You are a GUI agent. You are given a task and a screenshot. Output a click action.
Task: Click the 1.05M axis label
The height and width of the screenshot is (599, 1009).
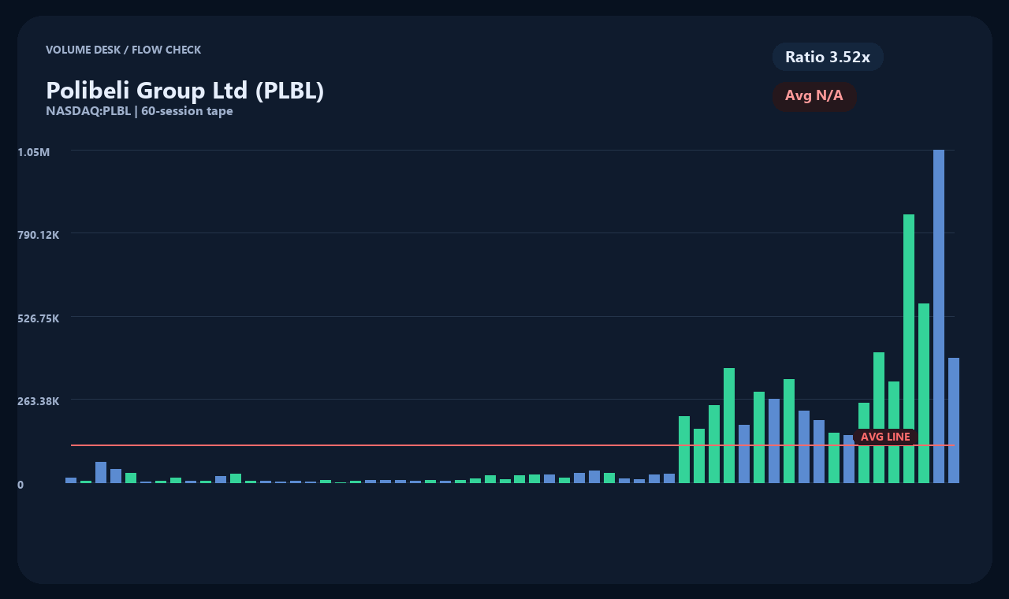click(34, 151)
